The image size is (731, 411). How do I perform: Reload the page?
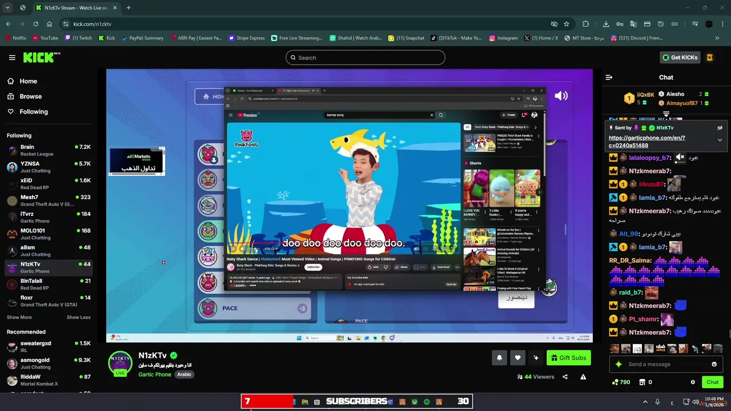[x=35, y=24]
